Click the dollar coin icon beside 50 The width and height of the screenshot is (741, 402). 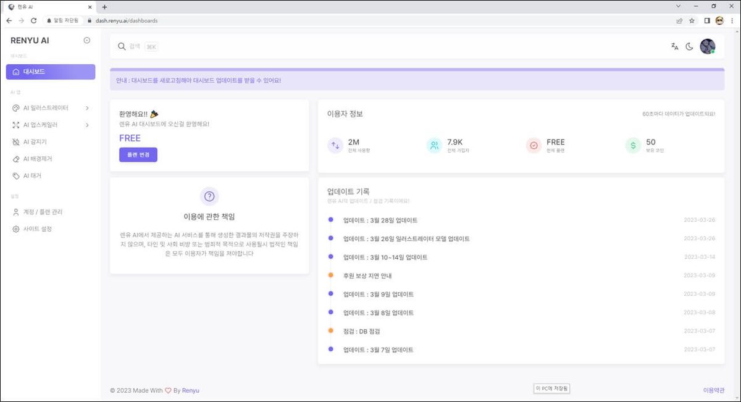pos(633,146)
